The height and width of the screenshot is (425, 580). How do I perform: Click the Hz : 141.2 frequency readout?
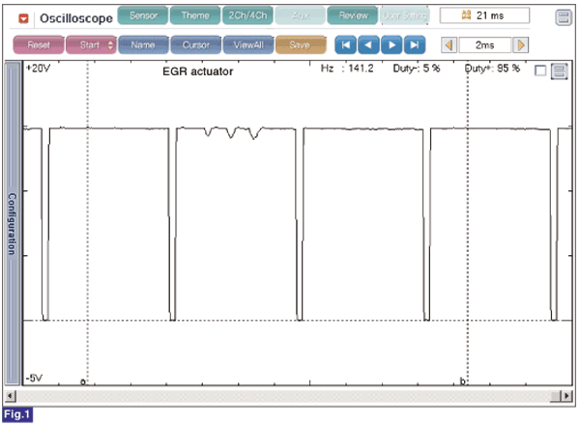coord(347,69)
